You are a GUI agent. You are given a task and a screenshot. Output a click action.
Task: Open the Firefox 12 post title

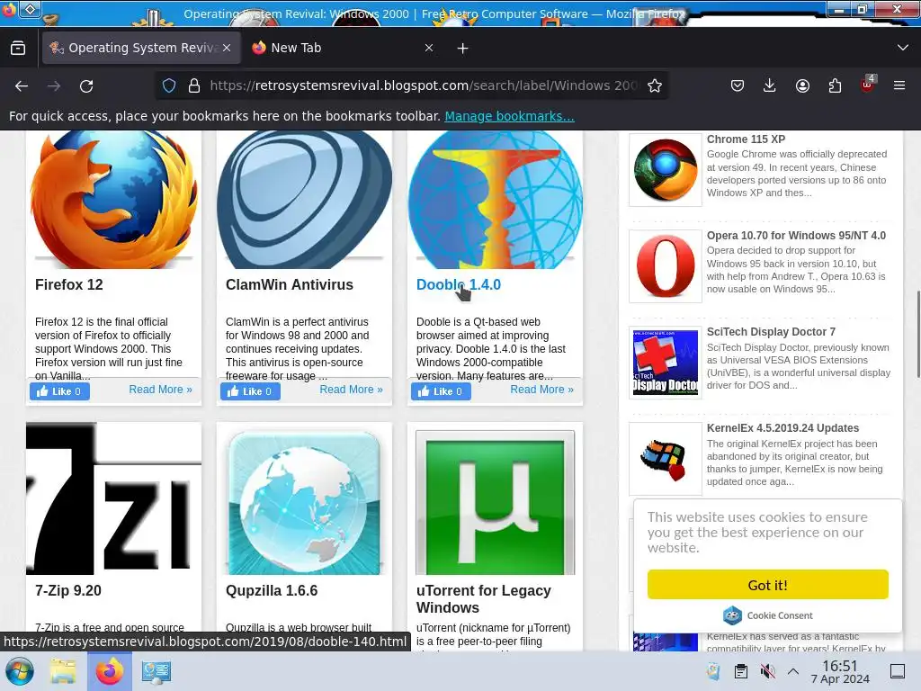click(69, 284)
